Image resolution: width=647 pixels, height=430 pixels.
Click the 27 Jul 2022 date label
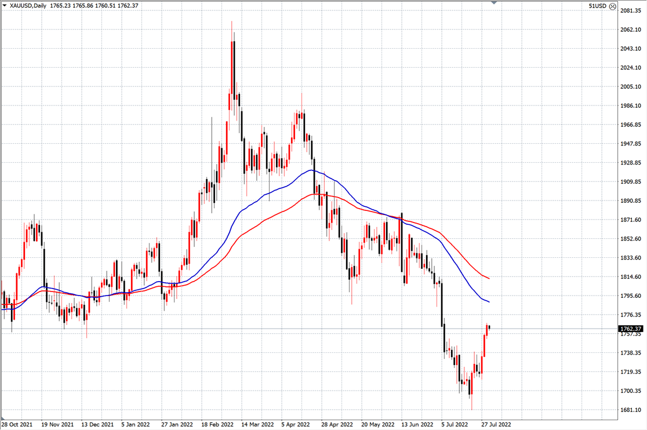(496, 424)
